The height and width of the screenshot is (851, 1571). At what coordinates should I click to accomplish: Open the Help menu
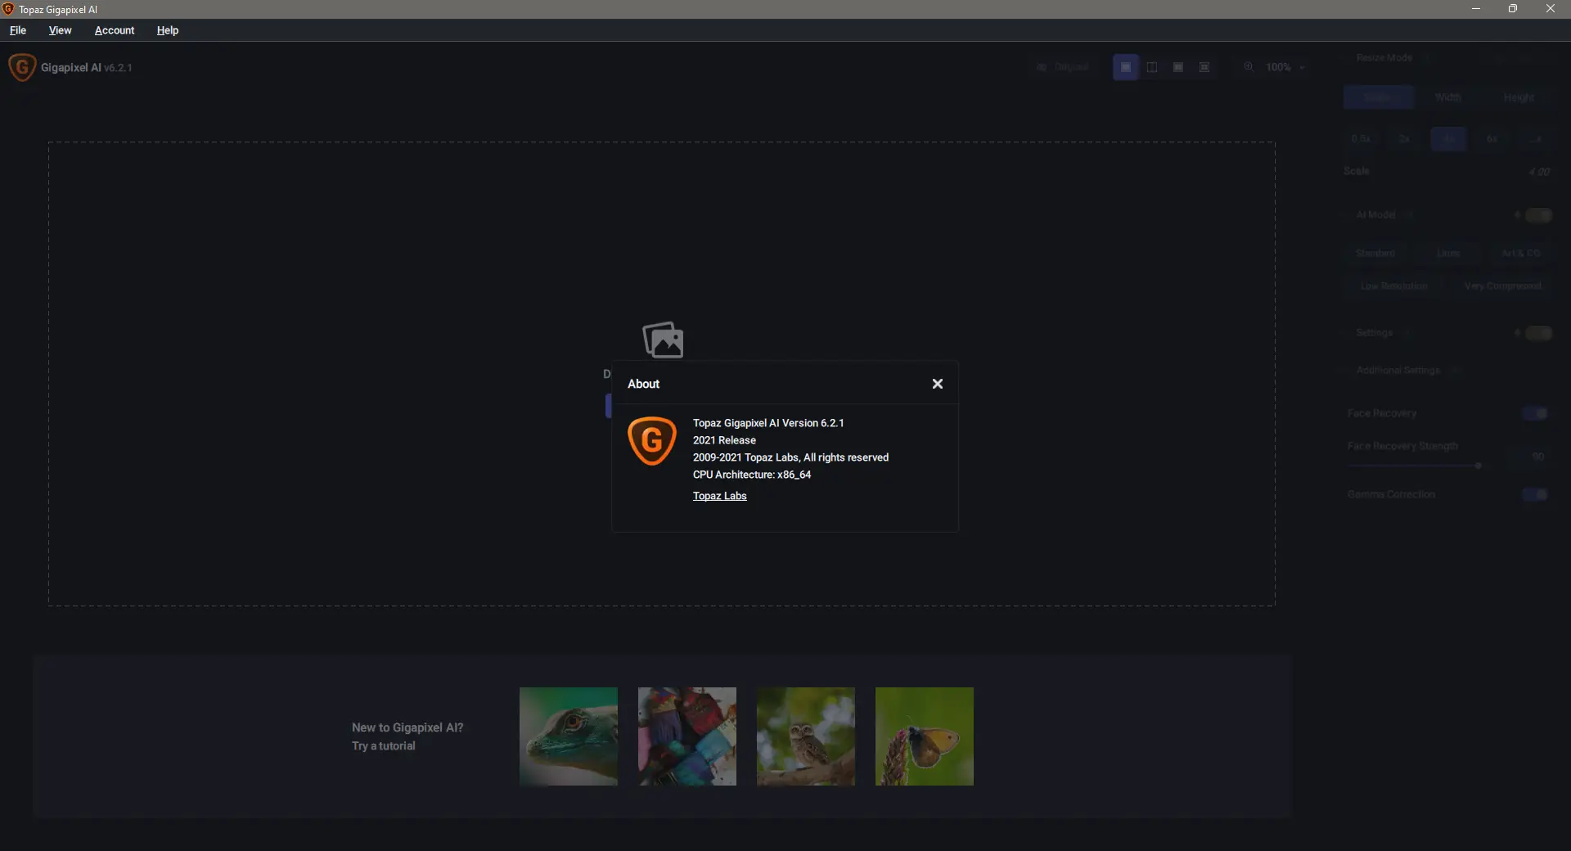click(168, 30)
